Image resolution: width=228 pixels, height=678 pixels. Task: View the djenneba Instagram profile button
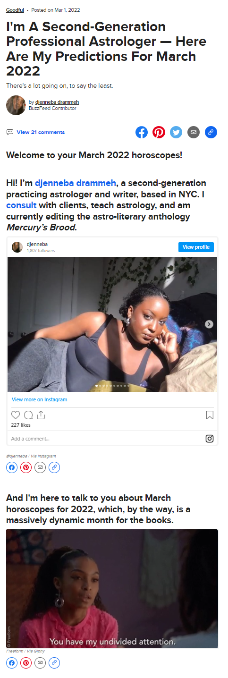click(196, 247)
